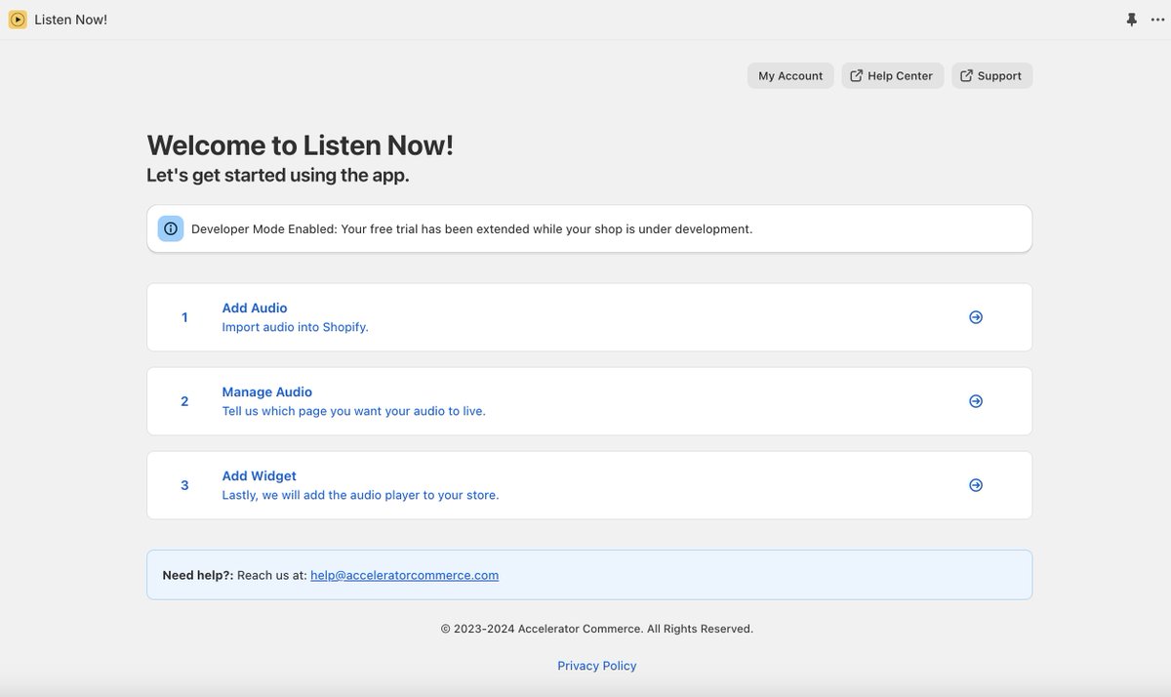Click the 'Listen Now!' title in top bar

[x=71, y=20]
